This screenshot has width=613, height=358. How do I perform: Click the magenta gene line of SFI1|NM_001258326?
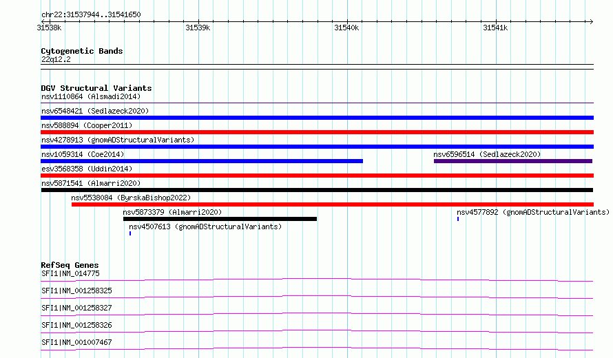[x=317, y=331]
